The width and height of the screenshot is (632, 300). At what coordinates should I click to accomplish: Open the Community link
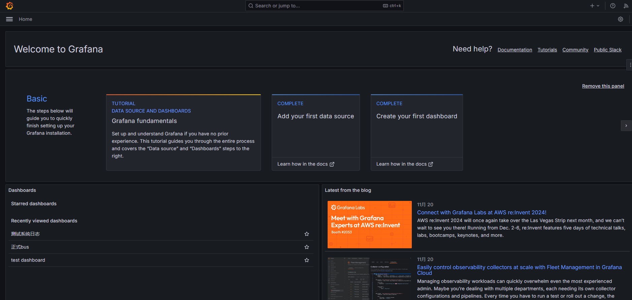[575, 50]
